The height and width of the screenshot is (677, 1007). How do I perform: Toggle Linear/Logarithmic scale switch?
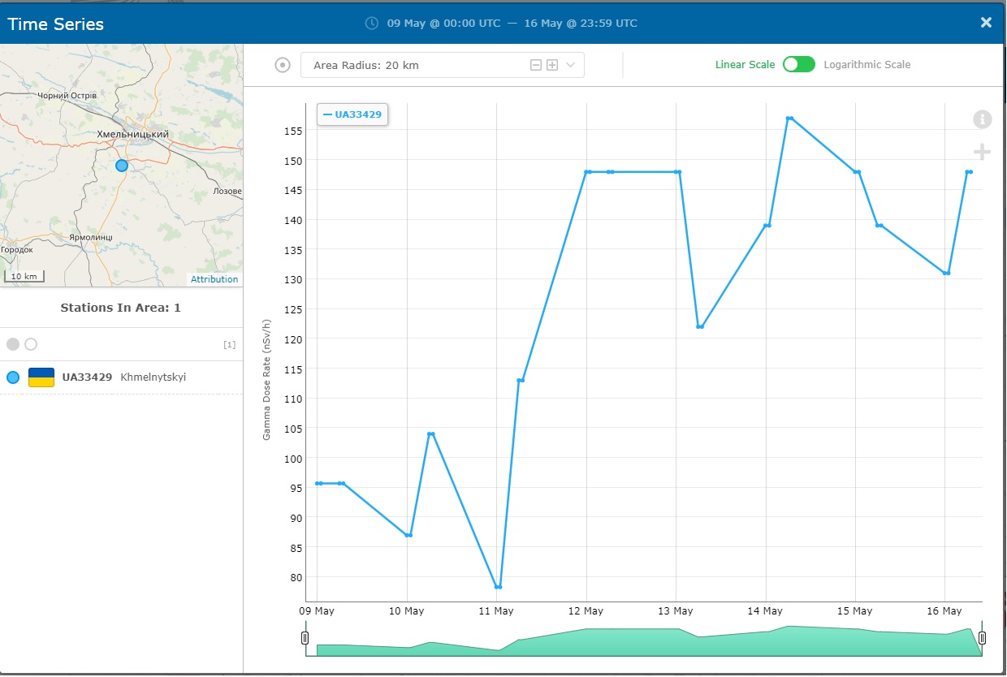pyautogui.click(x=798, y=65)
